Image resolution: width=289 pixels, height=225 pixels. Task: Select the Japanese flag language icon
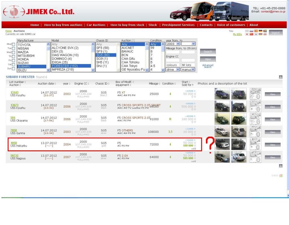tap(247, 34)
